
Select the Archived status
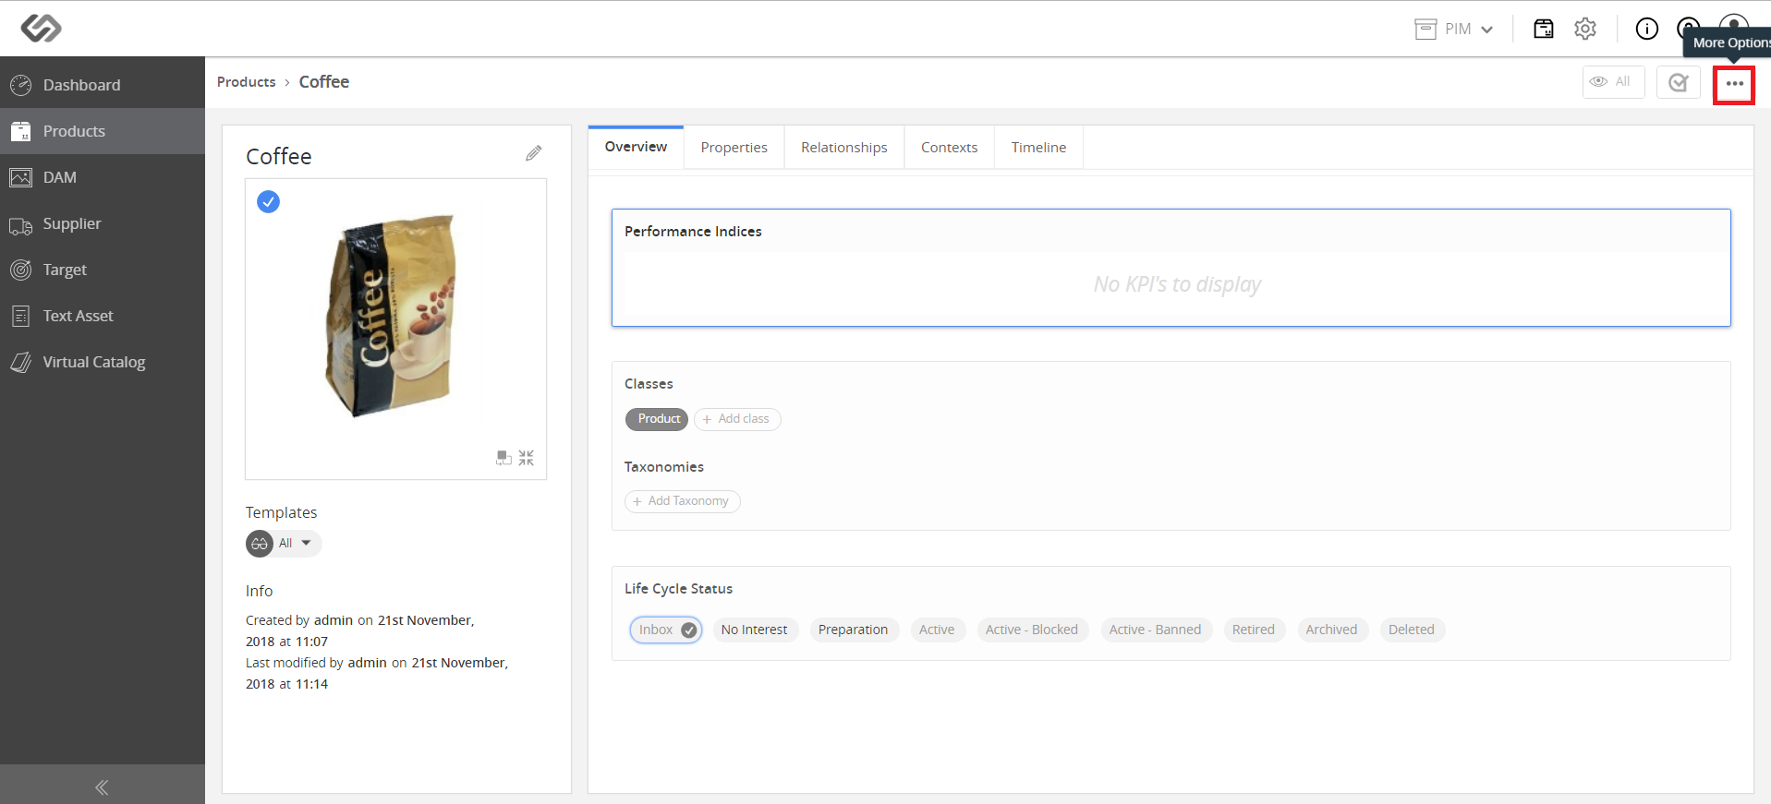pyautogui.click(x=1331, y=630)
